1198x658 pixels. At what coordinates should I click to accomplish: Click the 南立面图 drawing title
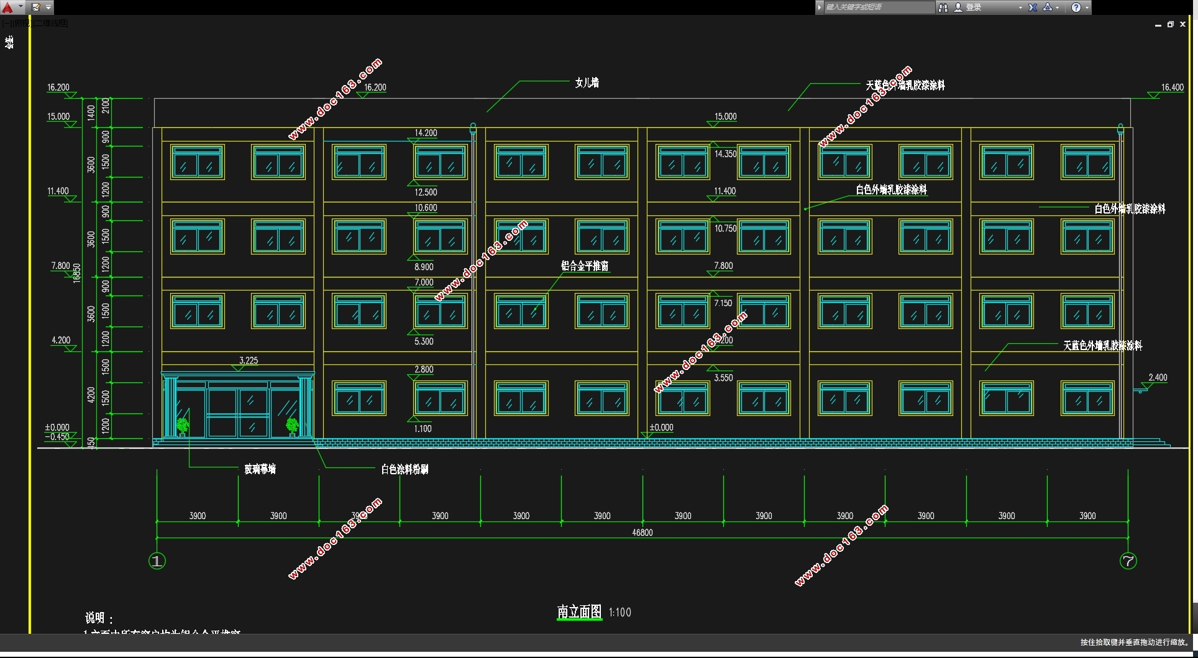click(579, 611)
